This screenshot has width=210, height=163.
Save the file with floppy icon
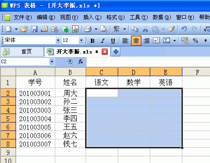coord(34,29)
